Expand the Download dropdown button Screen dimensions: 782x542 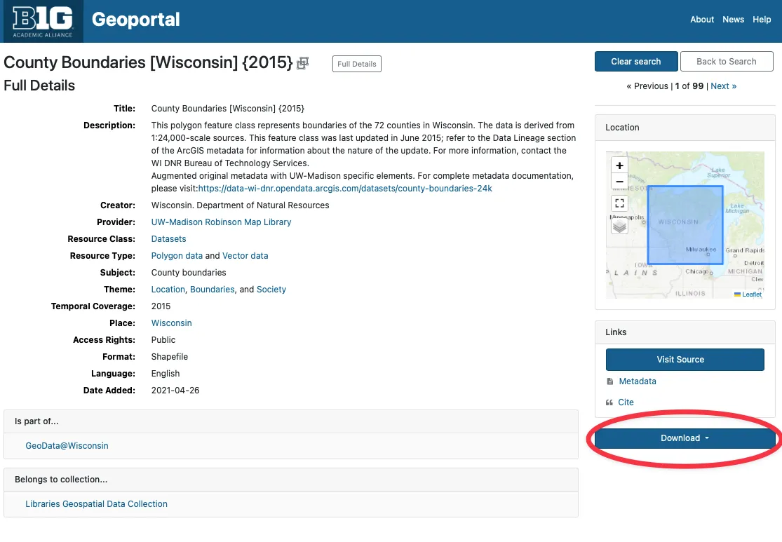[685, 438]
